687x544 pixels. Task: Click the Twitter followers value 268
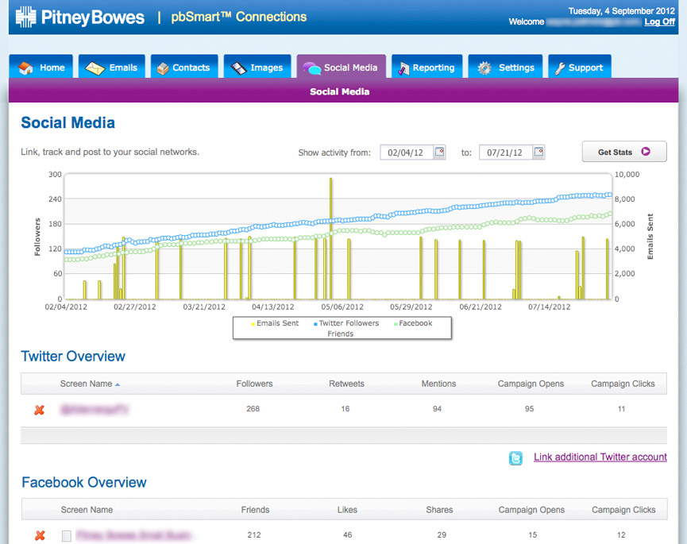[x=253, y=409]
